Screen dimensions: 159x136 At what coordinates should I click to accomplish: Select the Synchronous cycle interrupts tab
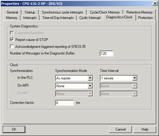pyautogui.click(x=62, y=12)
